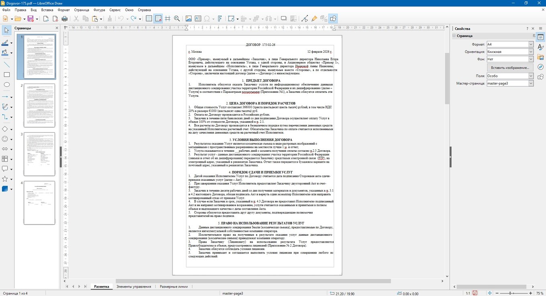Open the Файл menu
The width and height of the screenshot is (546, 296).
pos(7,9)
